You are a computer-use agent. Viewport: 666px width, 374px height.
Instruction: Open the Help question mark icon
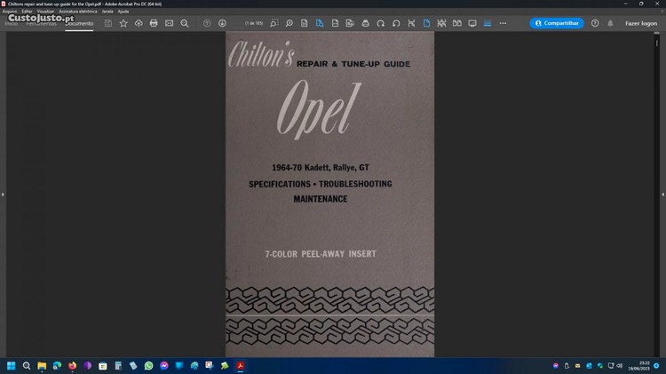click(x=595, y=23)
